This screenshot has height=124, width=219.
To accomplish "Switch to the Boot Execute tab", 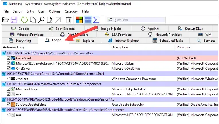I will [x=62, y=29].
